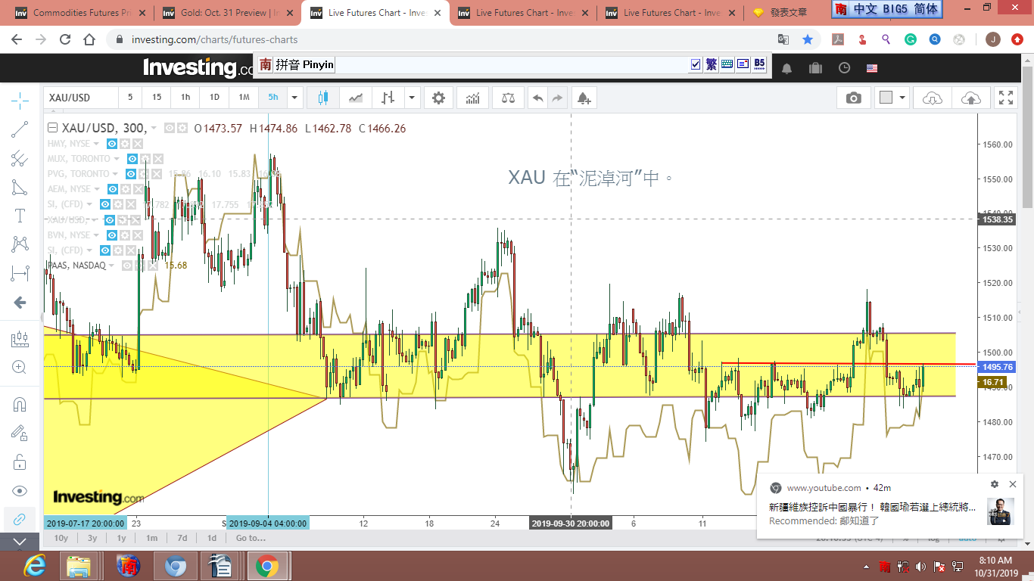Open chart settings gear in toolbar
Screen dimensions: 1034x581
439,98
